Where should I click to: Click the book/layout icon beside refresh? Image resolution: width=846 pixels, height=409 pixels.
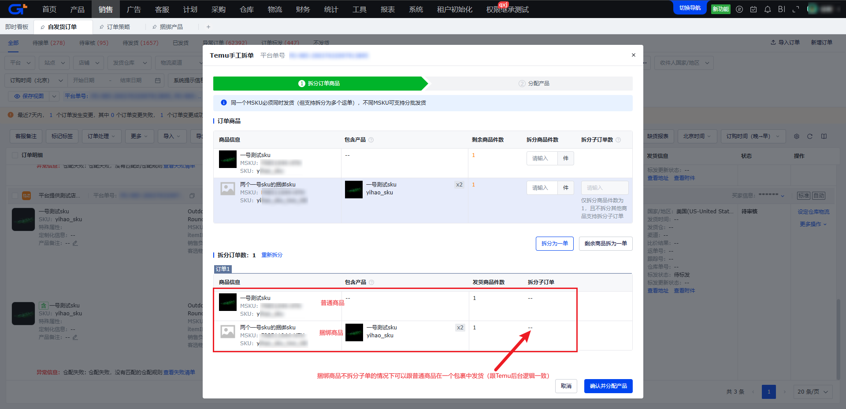pos(824,136)
